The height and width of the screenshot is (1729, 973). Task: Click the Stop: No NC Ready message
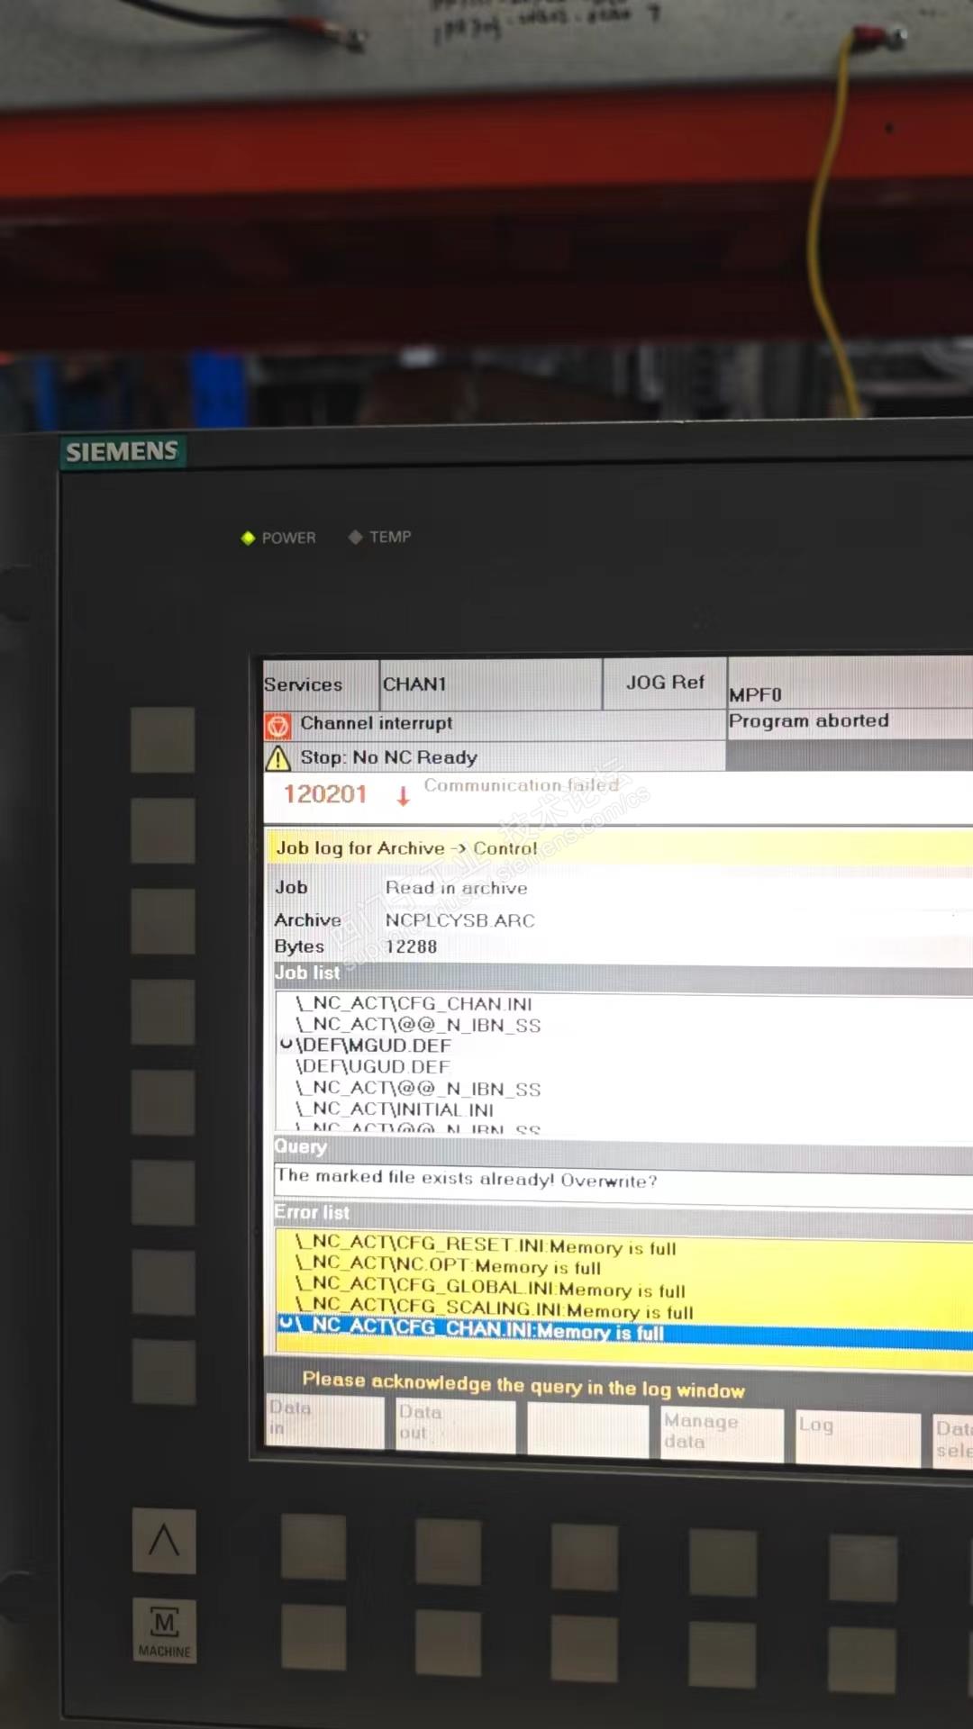pyautogui.click(x=388, y=757)
